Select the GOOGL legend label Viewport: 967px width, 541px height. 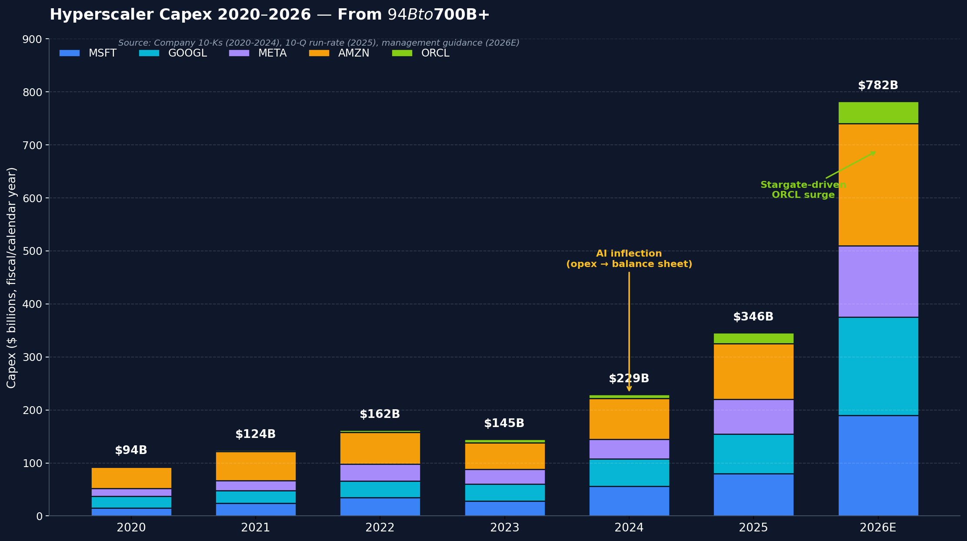coord(187,53)
